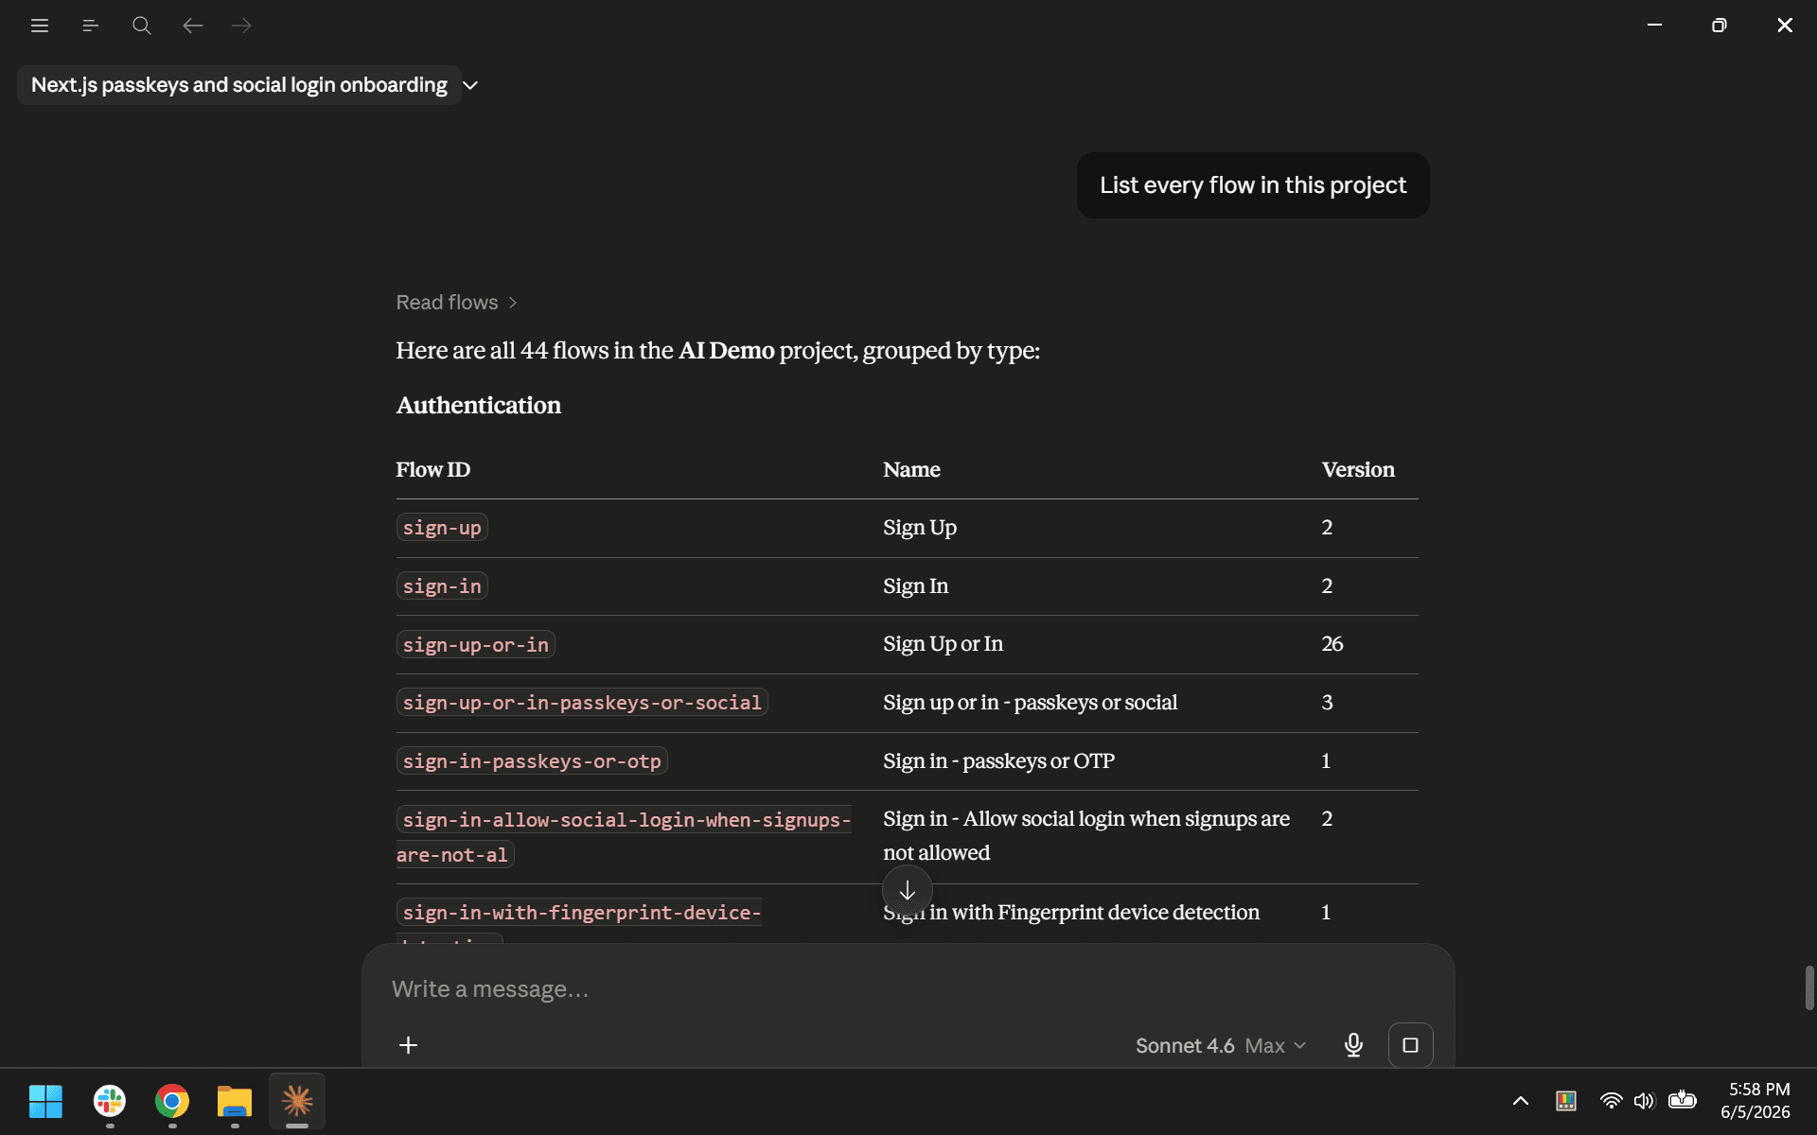Click the Sign Up or In name cell

[943, 644]
